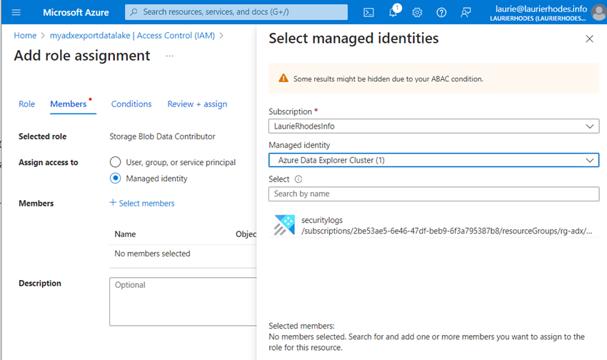Viewport: 607px width, 360px height.
Task: Click the Storage Blob Data Contributor role text
Action: point(162,136)
